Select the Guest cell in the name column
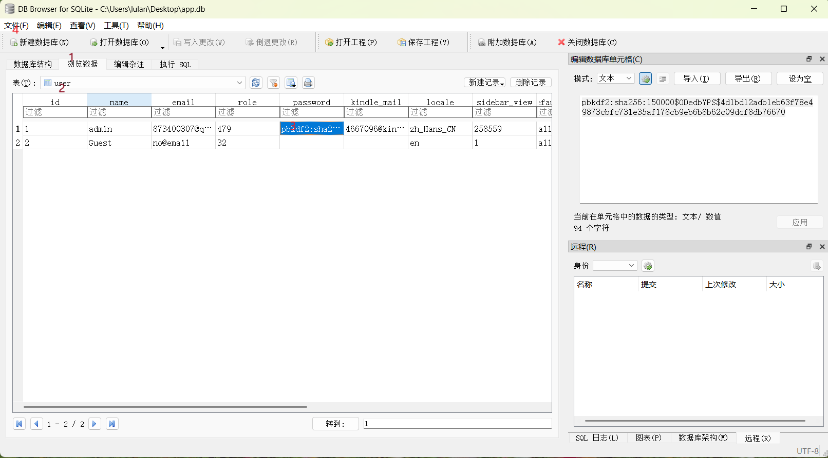 pyautogui.click(x=119, y=143)
